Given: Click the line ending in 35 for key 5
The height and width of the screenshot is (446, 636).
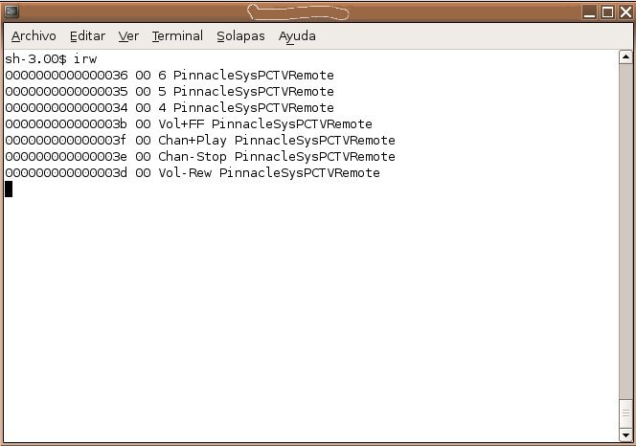Looking at the screenshot, I should [170, 92].
